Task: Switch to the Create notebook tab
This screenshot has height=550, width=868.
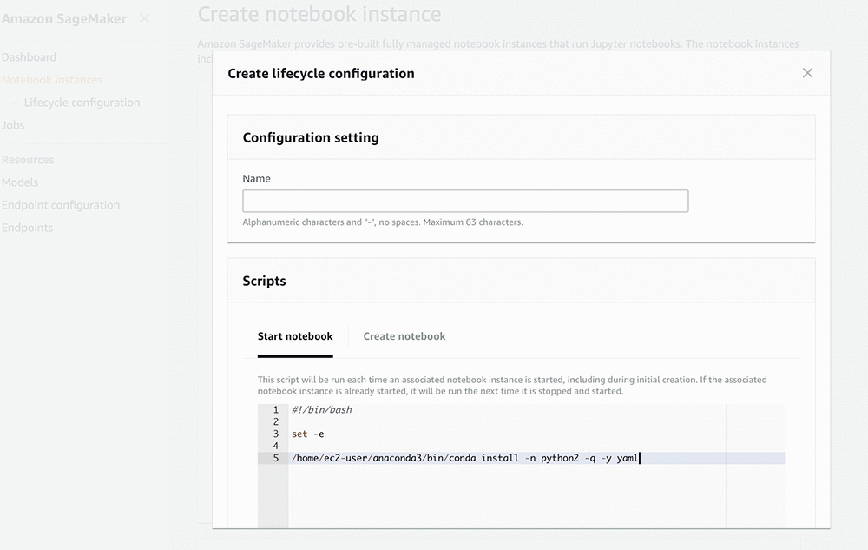Action: 404,336
